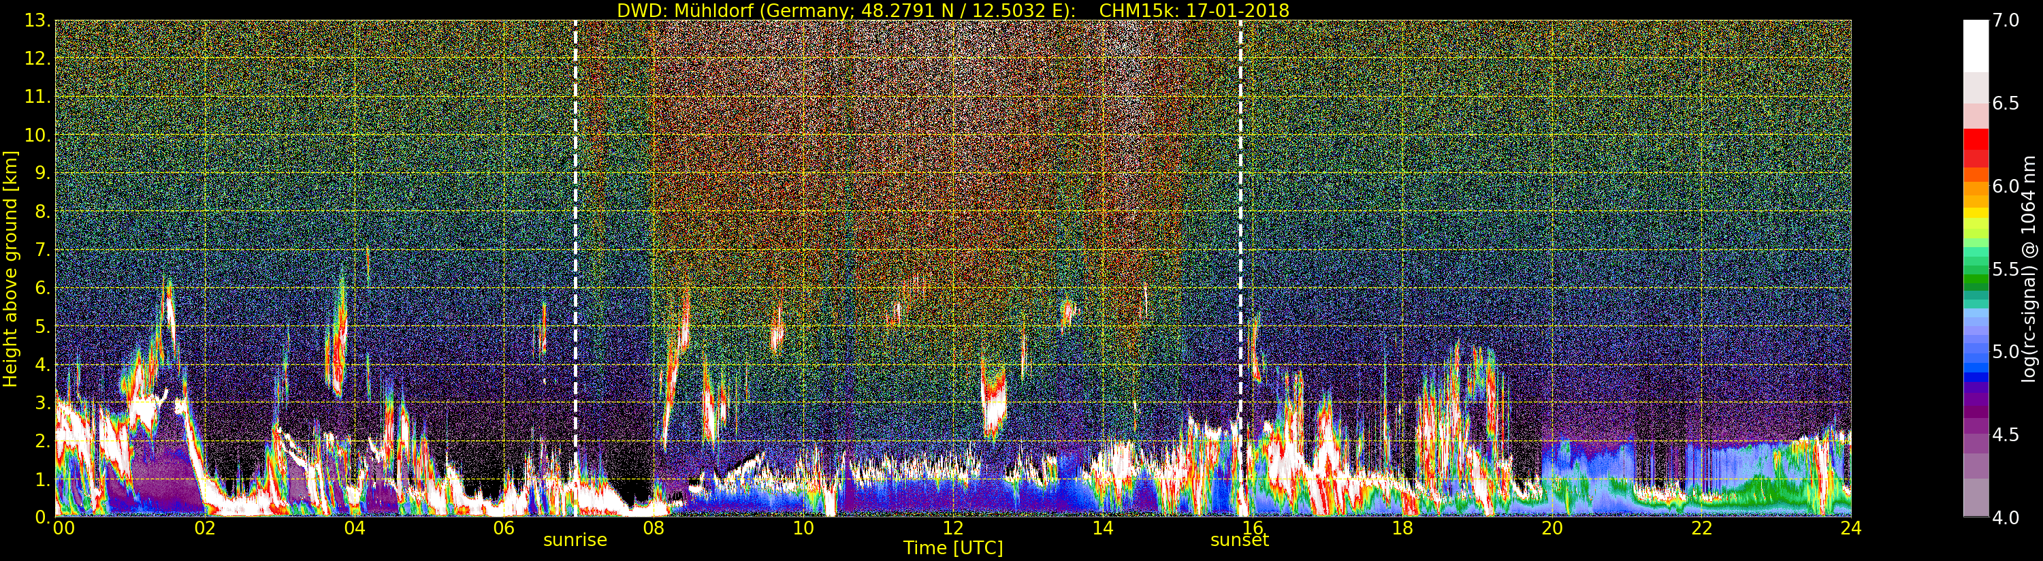
Task: Click the height tick label '11.'
Action: pyautogui.click(x=38, y=97)
